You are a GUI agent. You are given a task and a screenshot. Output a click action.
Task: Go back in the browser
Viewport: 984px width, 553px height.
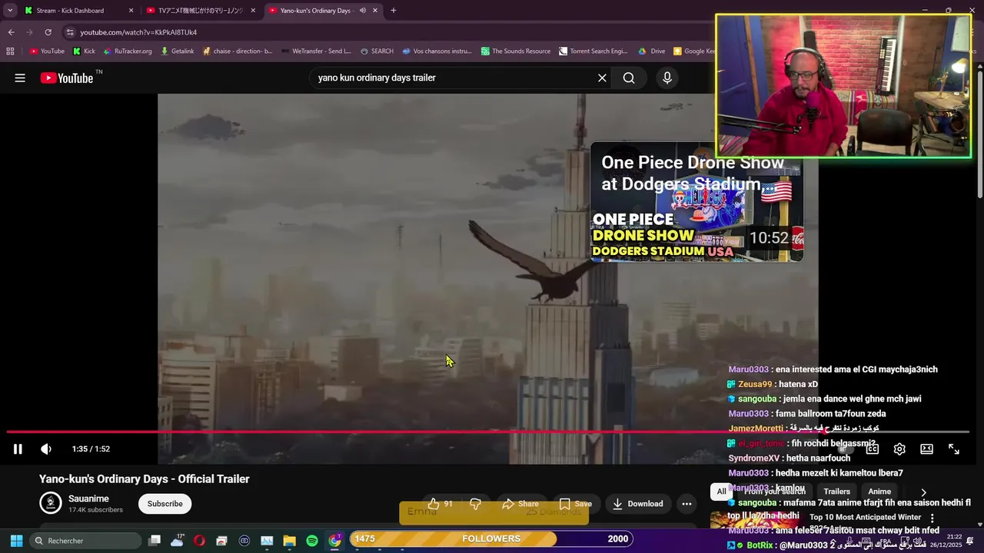click(x=11, y=32)
